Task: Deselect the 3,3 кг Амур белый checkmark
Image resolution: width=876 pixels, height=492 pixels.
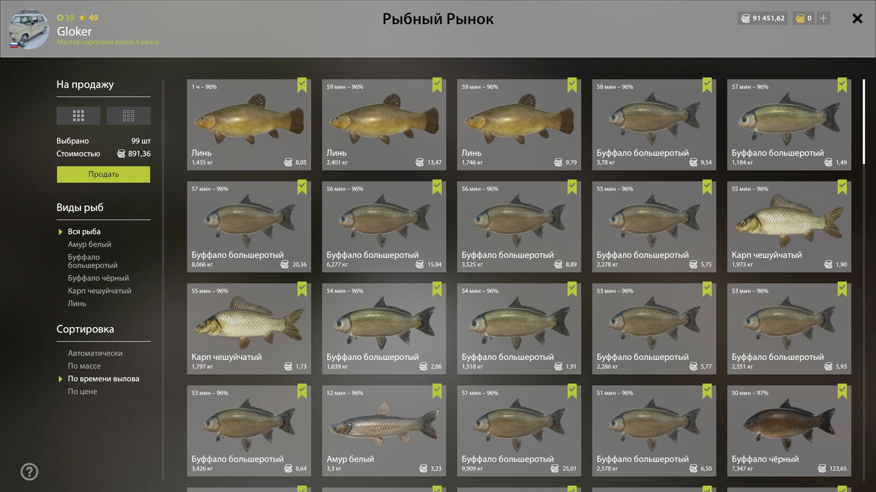Action: click(437, 391)
